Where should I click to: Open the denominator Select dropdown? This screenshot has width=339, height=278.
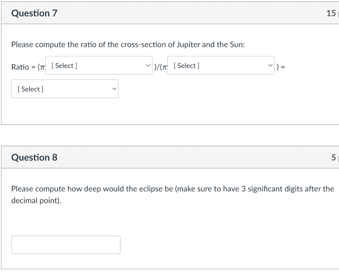[220, 66]
